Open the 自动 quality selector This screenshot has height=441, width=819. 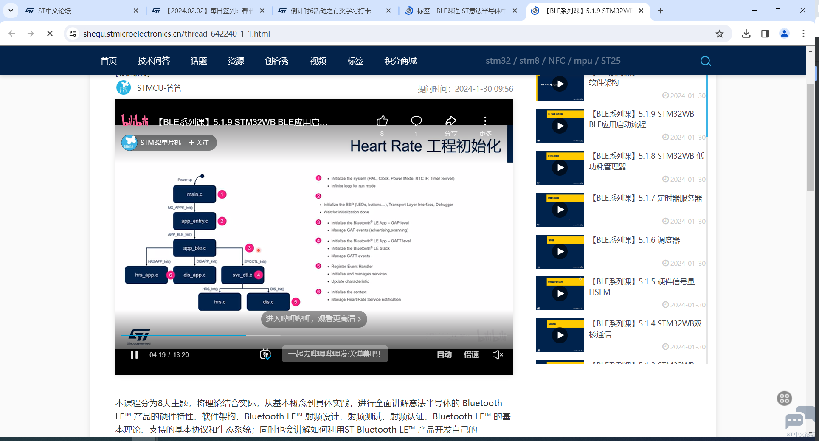444,354
